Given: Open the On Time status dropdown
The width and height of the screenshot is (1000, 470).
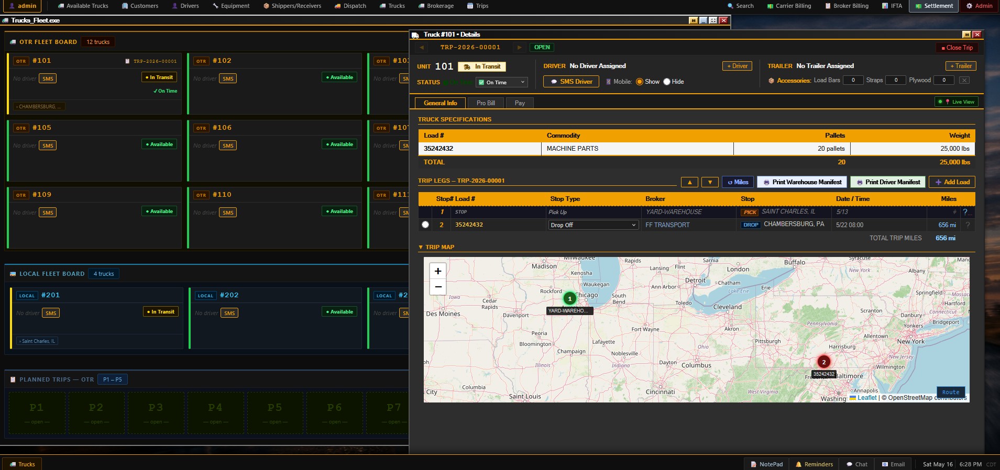Looking at the screenshot, I should tap(501, 82).
